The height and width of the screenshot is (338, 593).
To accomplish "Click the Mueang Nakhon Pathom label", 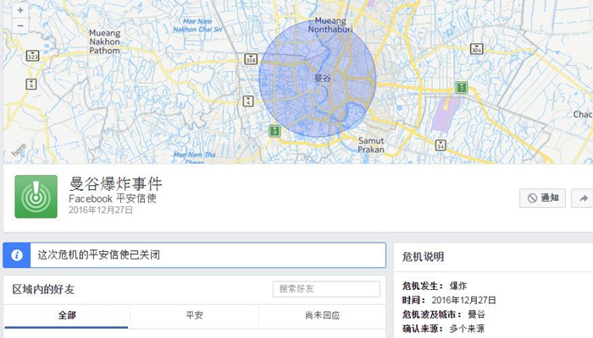I will click(105, 42).
